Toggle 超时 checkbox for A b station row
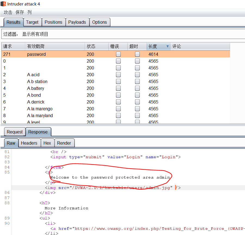 pos(137,81)
